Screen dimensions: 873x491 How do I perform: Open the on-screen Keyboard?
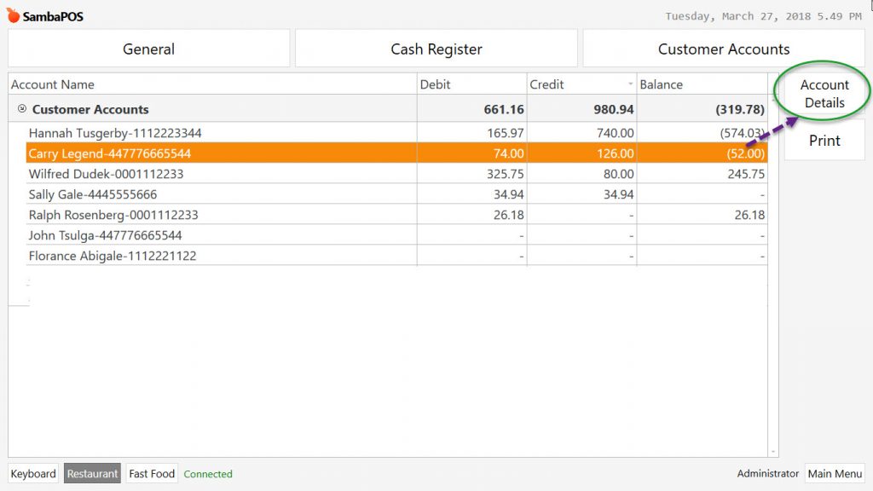point(33,474)
